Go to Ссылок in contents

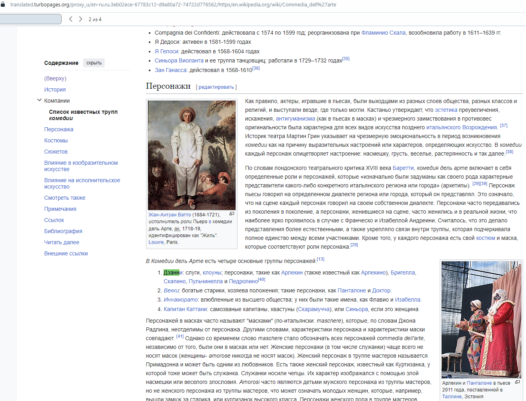pos(54,220)
